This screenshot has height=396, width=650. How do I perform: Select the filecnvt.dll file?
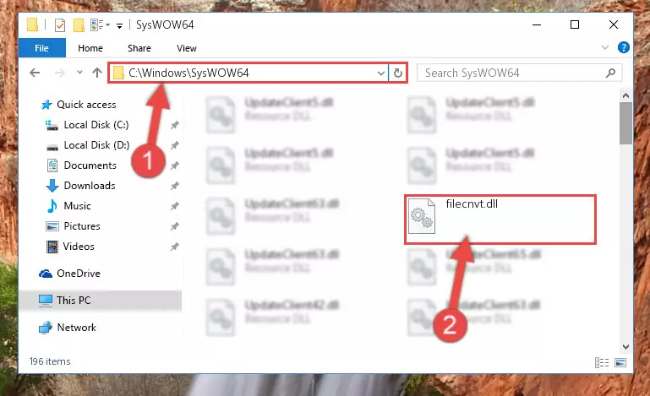(x=500, y=219)
